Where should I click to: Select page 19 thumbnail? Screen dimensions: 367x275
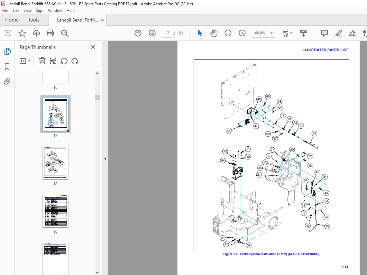pyautogui.click(x=55, y=211)
